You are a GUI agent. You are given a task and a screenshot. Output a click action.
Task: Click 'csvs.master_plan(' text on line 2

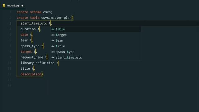point(57,18)
